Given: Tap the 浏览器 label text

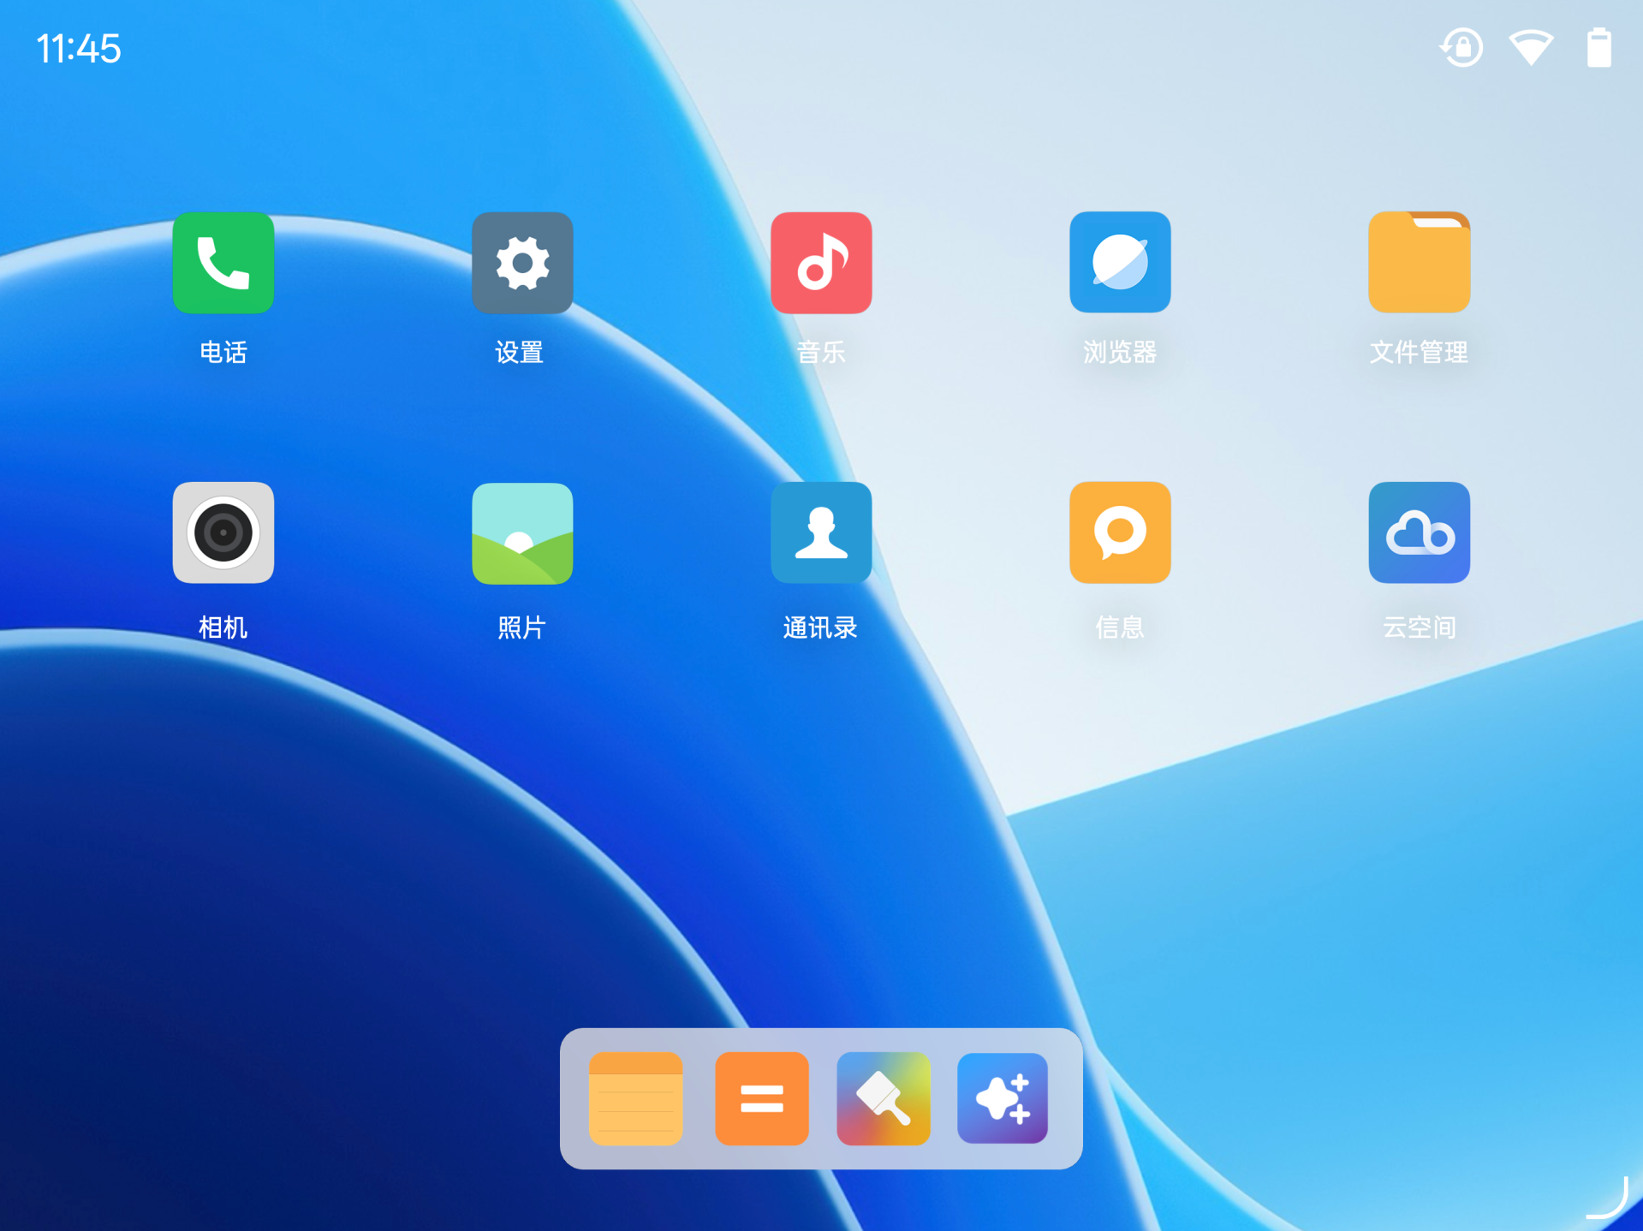Looking at the screenshot, I should point(1120,352).
